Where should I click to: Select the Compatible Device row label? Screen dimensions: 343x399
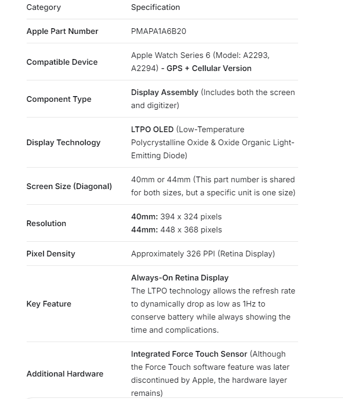(x=62, y=62)
